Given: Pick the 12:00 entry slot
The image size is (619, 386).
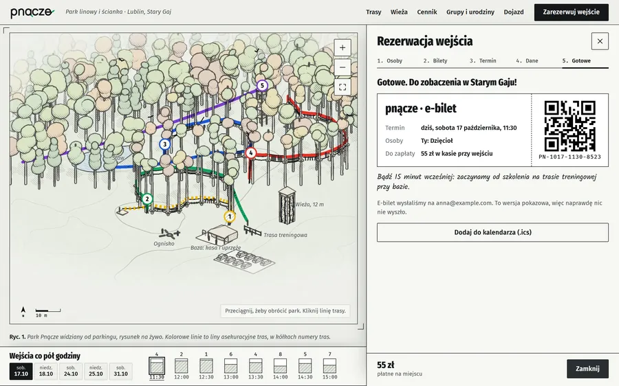Looking at the screenshot, I should tap(182, 366).
